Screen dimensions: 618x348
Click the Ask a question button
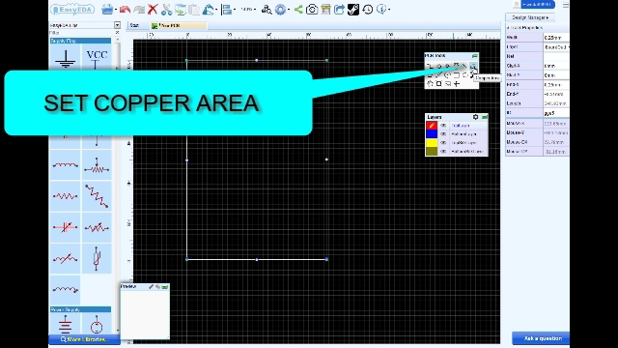(x=541, y=338)
